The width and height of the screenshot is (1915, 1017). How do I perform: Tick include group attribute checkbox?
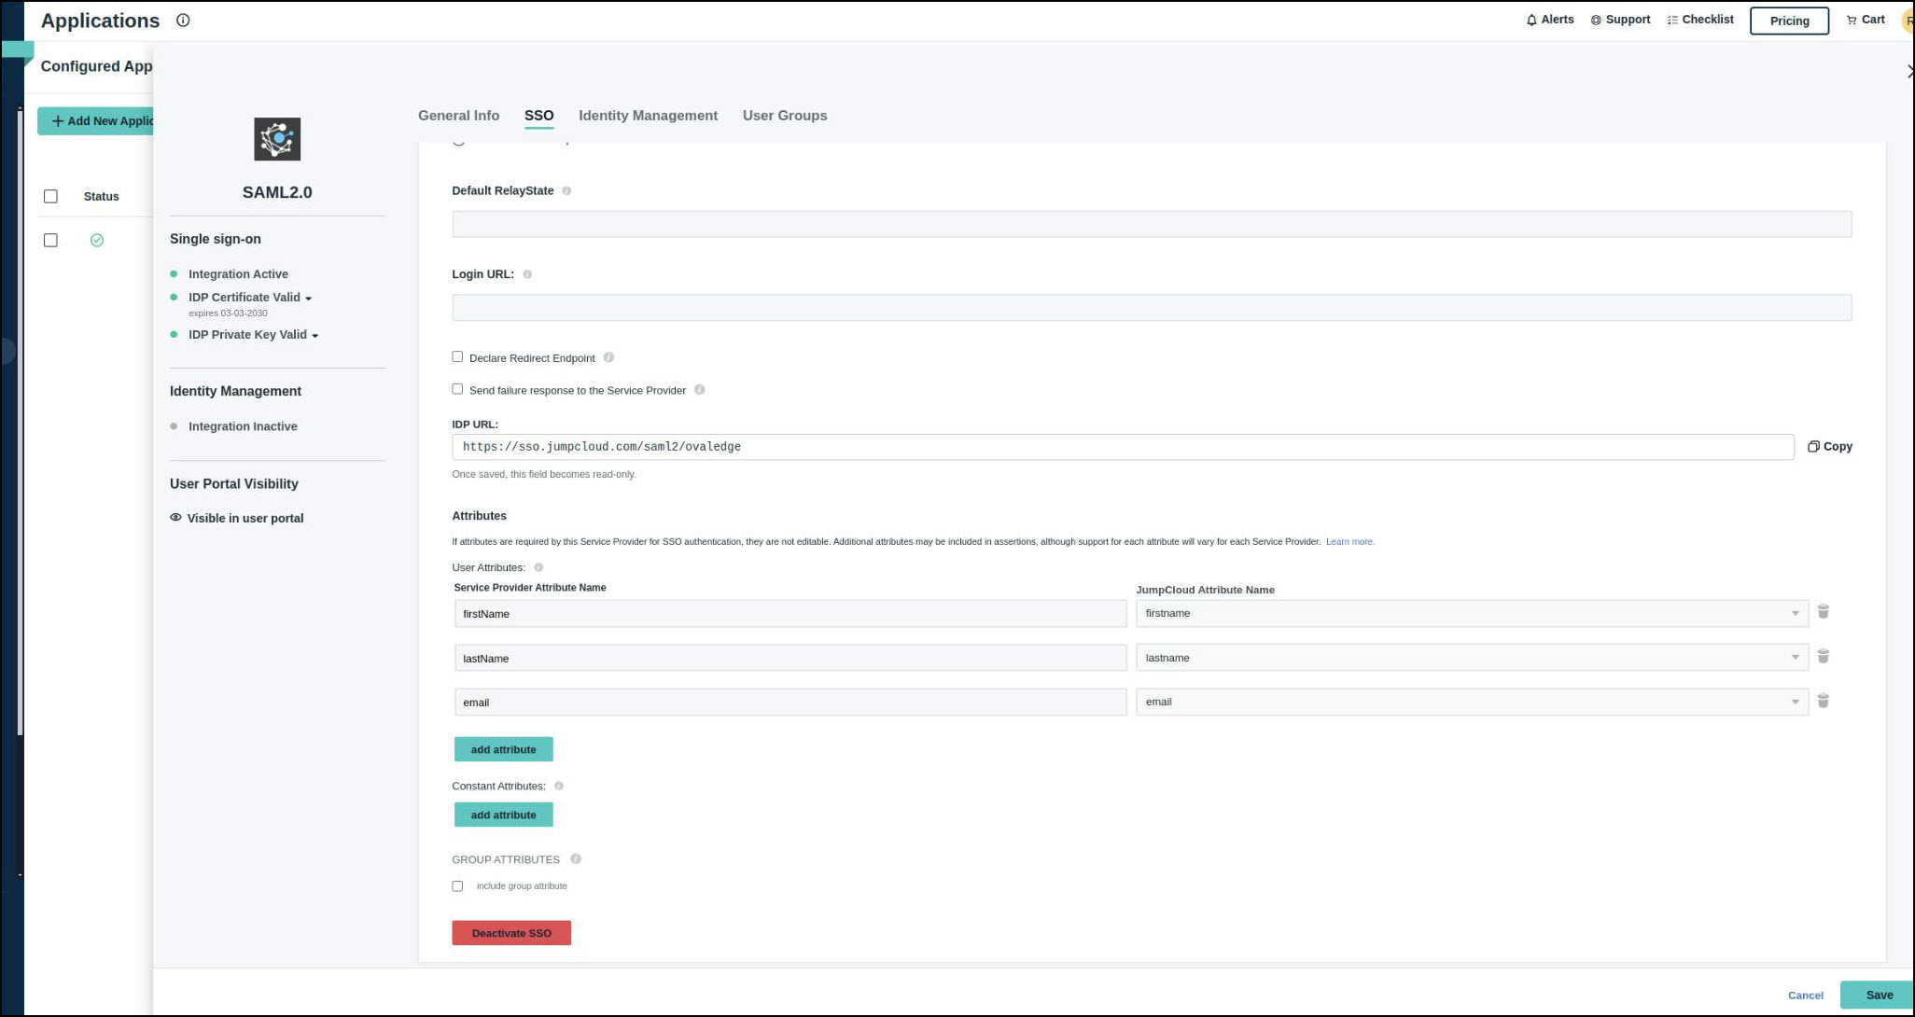pos(457,886)
